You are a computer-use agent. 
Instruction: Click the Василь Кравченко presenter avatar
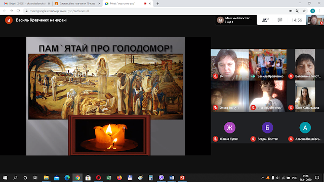pyautogui.click(x=9, y=20)
